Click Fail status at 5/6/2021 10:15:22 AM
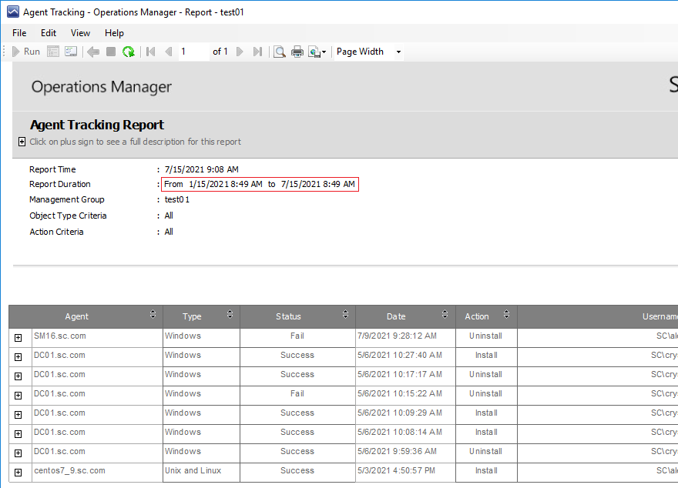 297,394
